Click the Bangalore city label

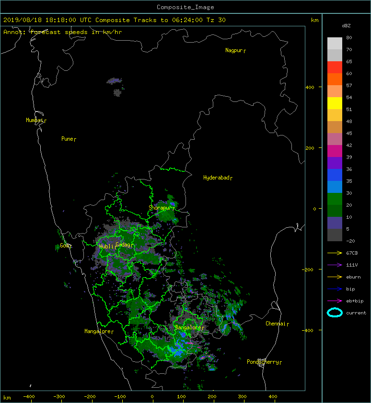[188, 327]
